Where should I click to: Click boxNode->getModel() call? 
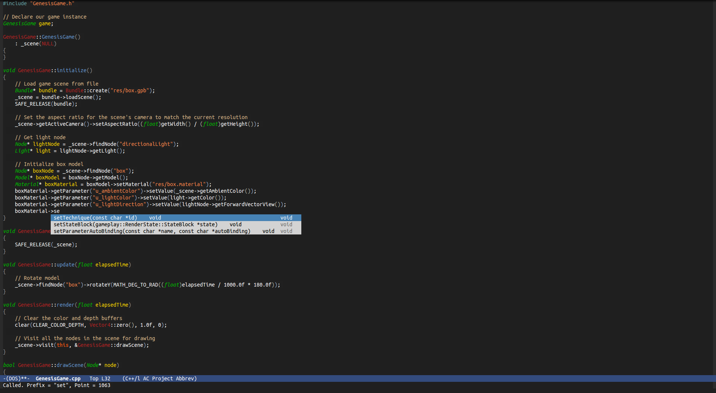[97, 178]
